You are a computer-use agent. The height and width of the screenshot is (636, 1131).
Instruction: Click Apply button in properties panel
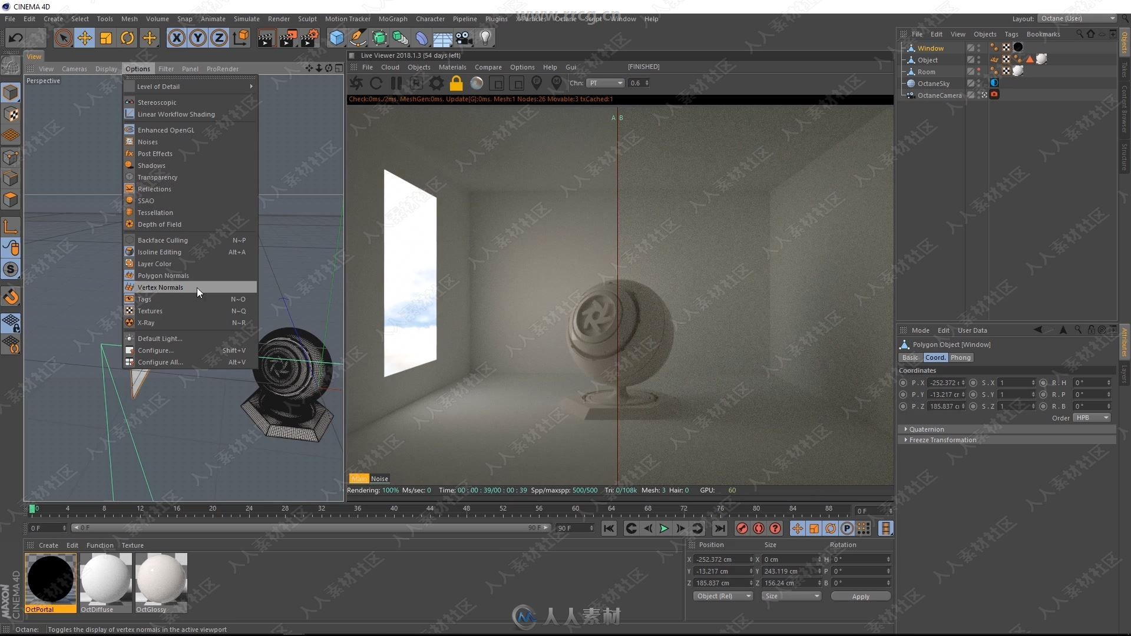tap(860, 595)
